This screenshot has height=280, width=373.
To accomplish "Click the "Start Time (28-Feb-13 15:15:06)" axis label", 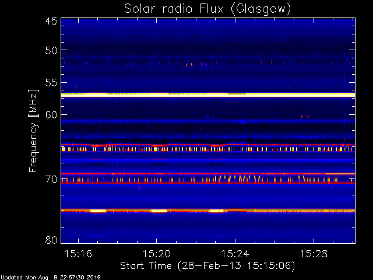I will (x=207, y=266).
